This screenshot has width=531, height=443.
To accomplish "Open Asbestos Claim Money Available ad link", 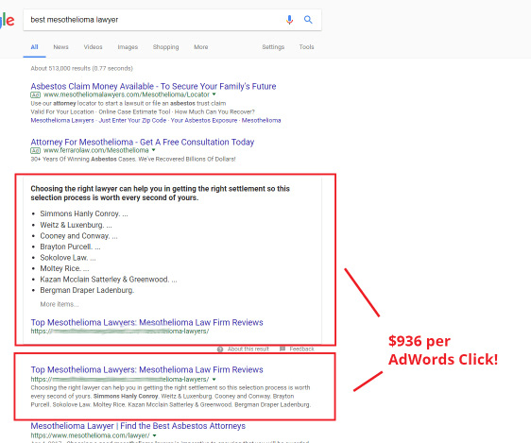I will (x=153, y=86).
